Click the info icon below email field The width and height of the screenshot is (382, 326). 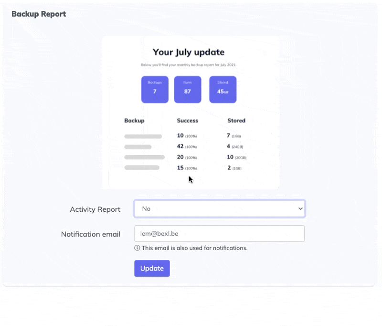pos(137,248)
